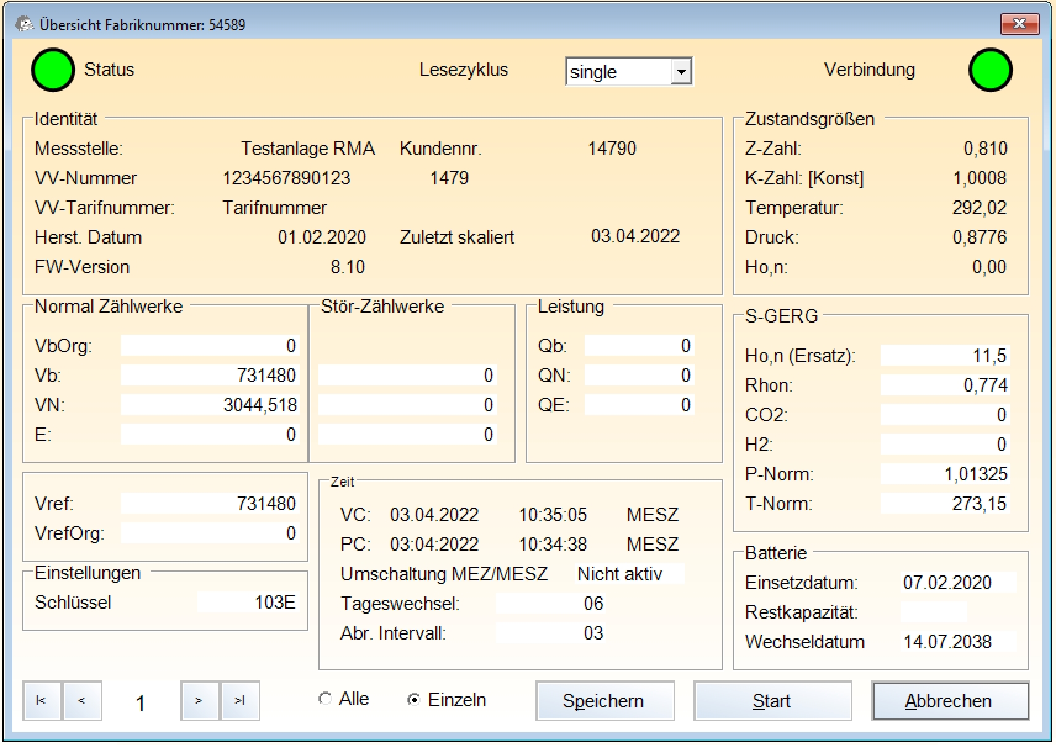Close the Übersicht Fabriknummer window

coord(1020,24)
